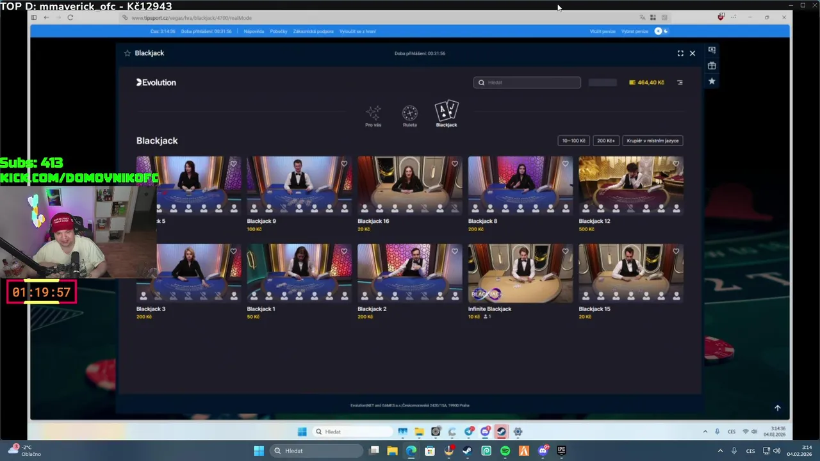
Task: Open Discord from the taskbar
Action: point(543,451)
